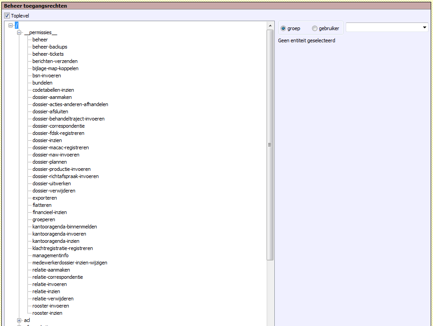Image resolution: width=433 pixels, height=326 pixels.
Task: Select the gebruiker radio button
Action: [x=315, y=28]
